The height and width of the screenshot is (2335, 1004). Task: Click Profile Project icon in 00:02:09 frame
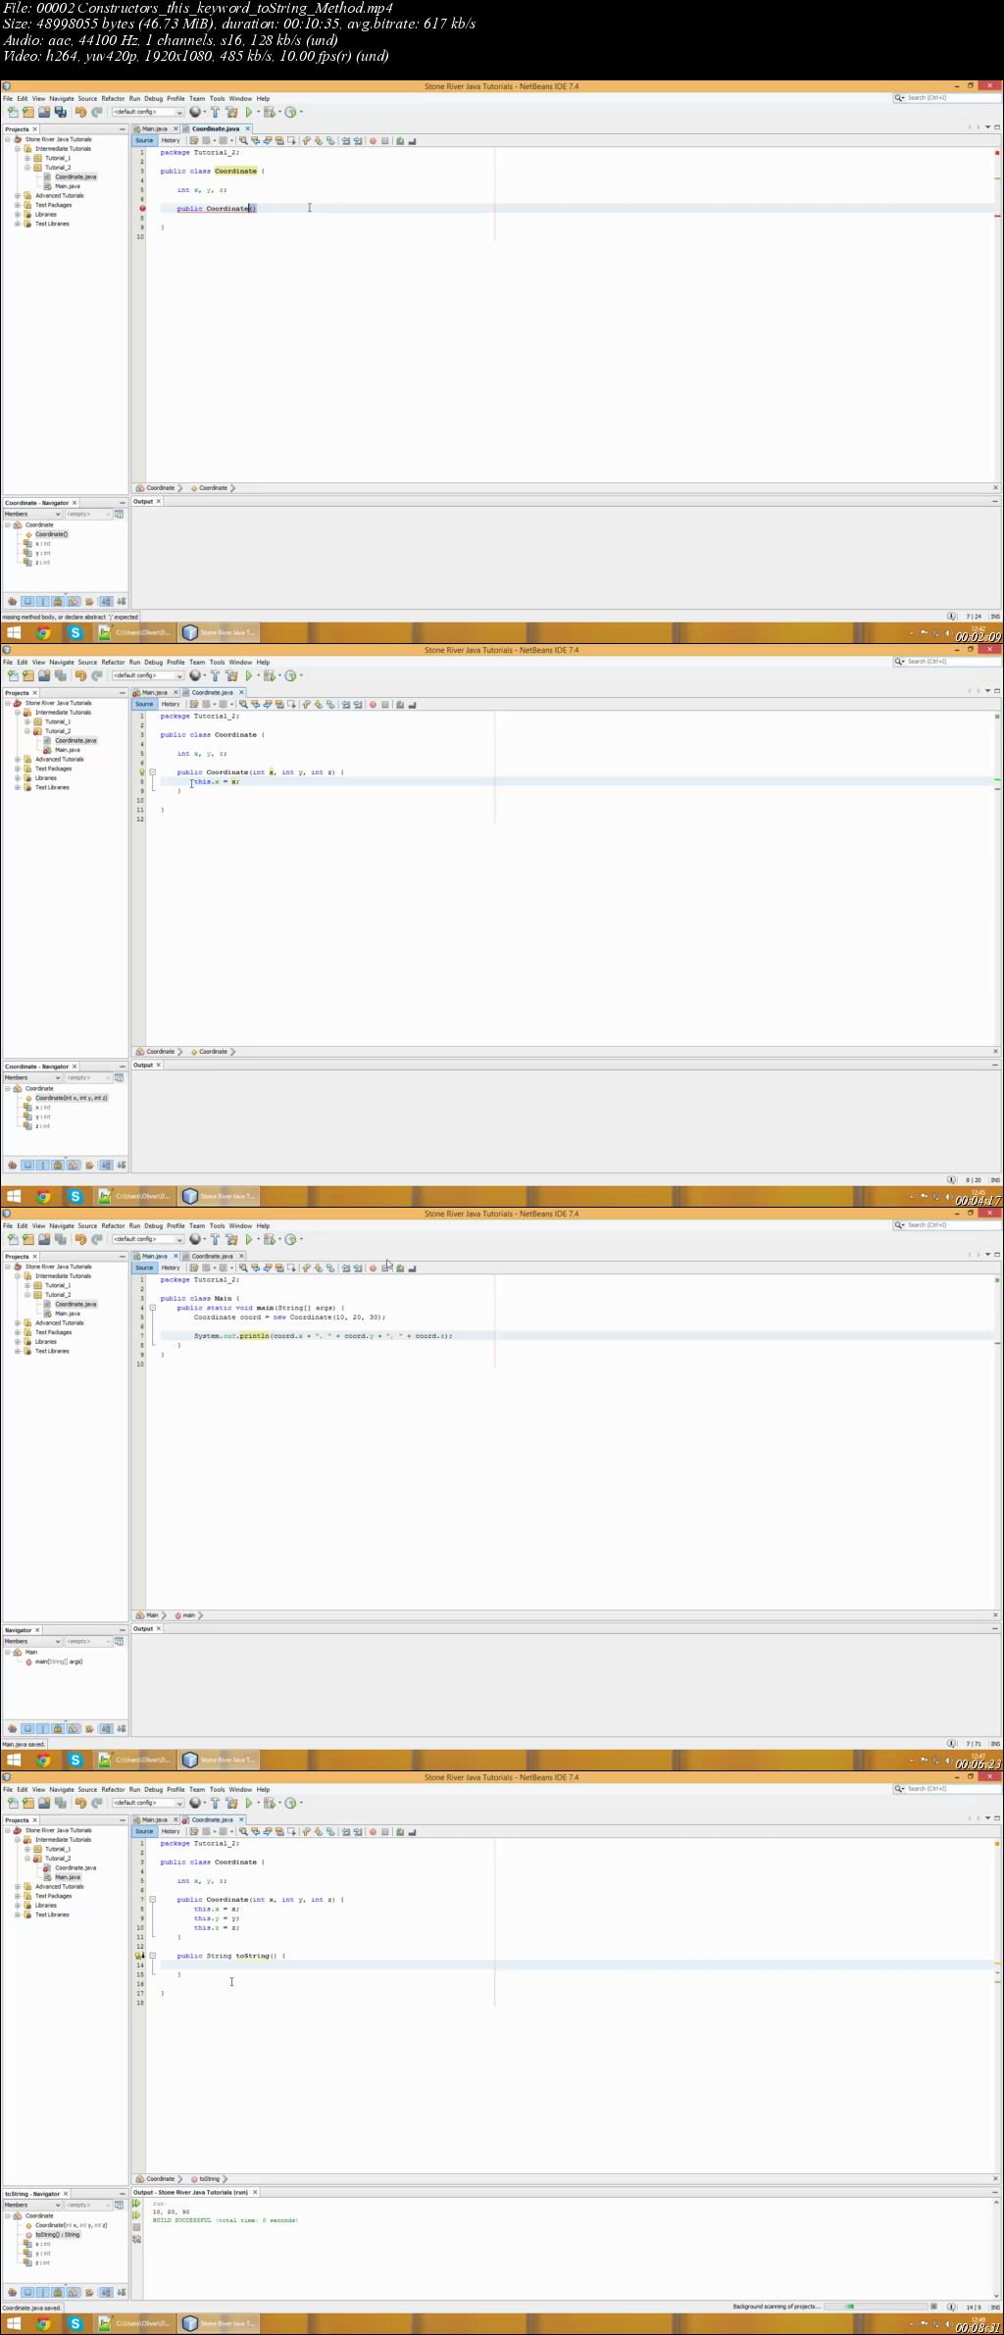click(x=290, y=113)
